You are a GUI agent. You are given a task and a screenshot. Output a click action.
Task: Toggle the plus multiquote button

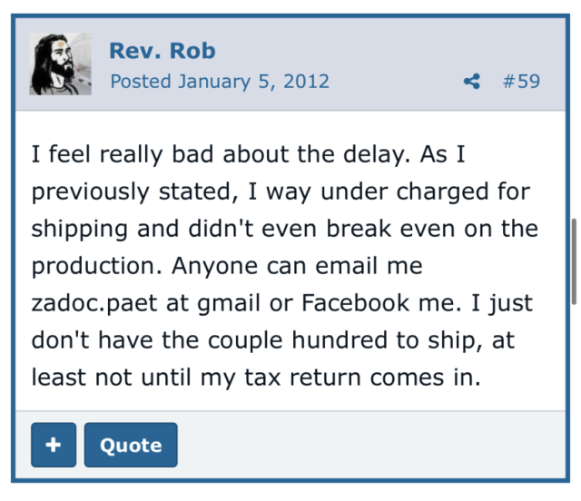[x=54, y=445]
